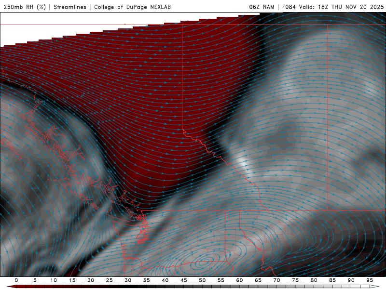
Task: Click the "Valid: 18Z THU NOV 20 2025" text
Action: [342, 7]
